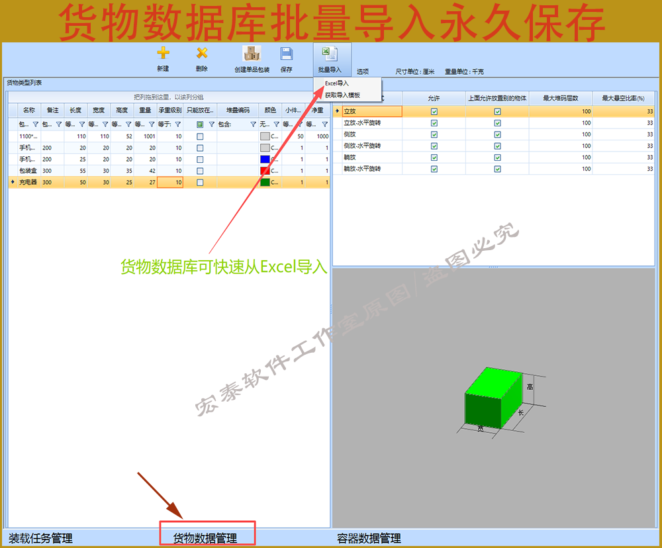Open filter funnel for 净重 column

coord(324,124)
